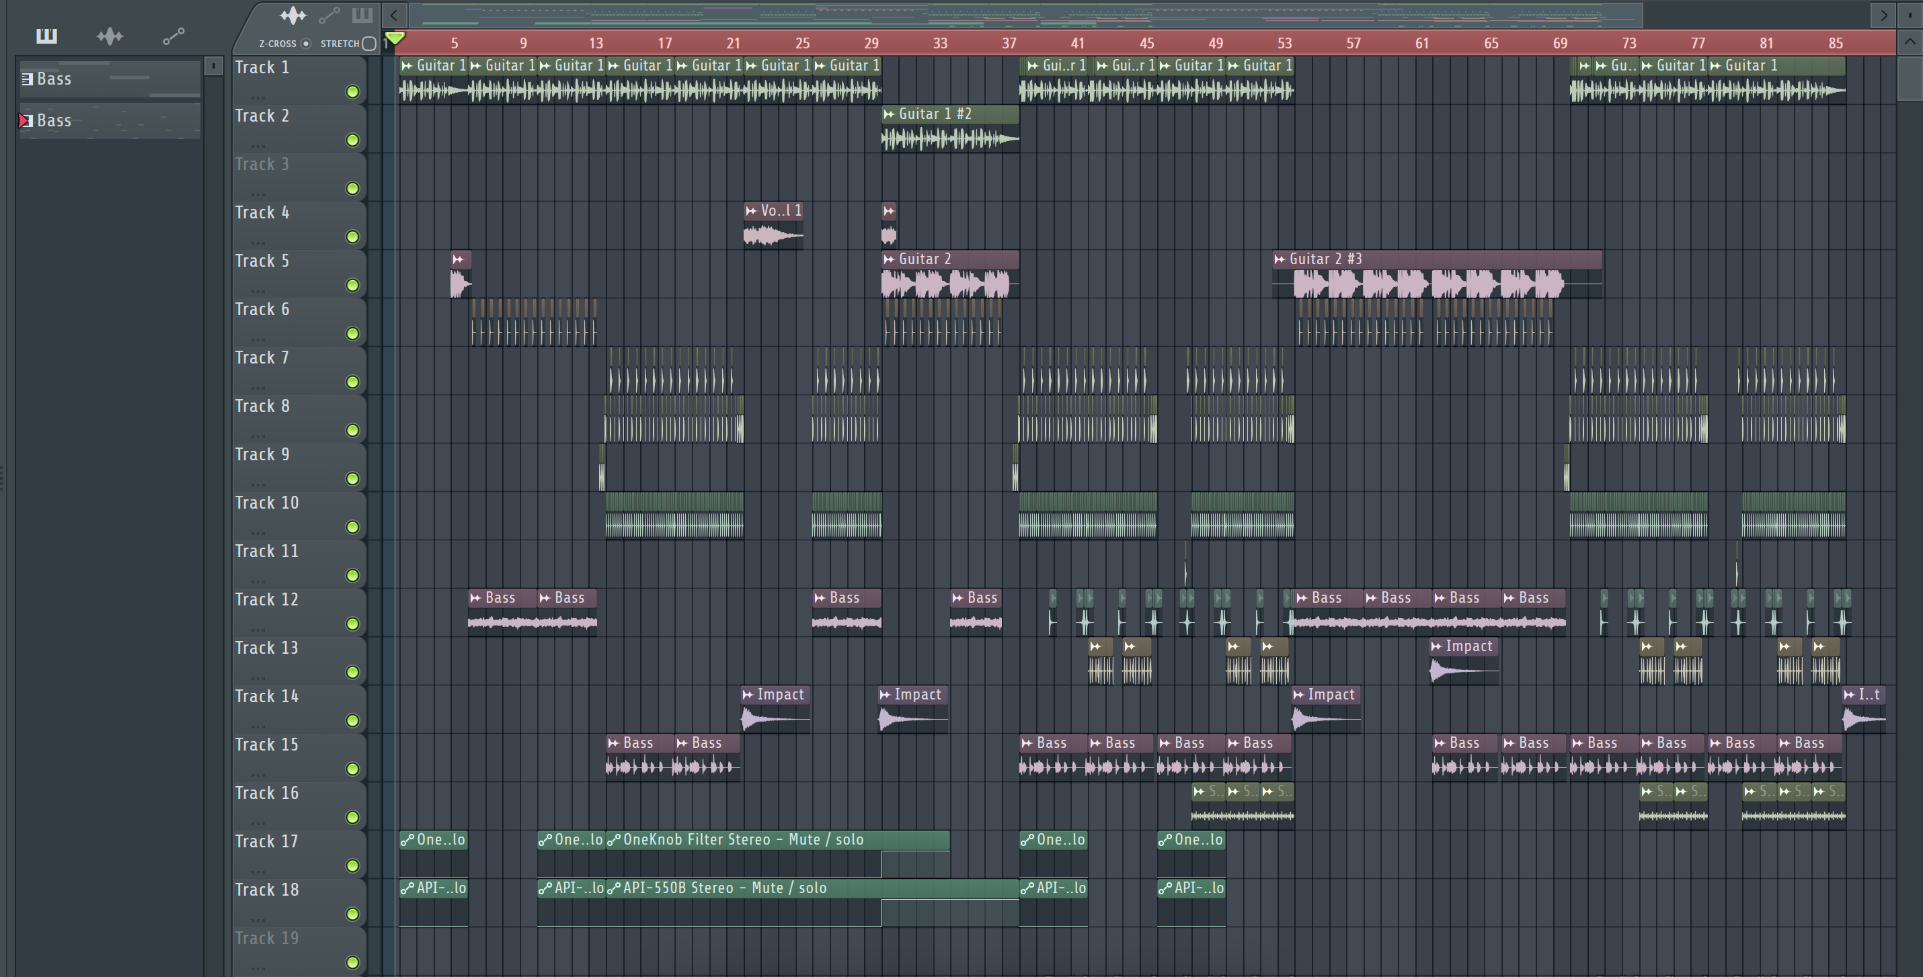The width and height of the screenshot is (1923, 977).
Task: Click bar 85 on the timeline ruler
Action: (1836, 43)
